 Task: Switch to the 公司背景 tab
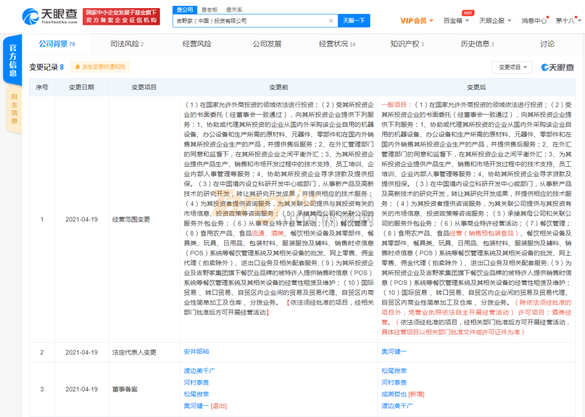click(57, 44)
